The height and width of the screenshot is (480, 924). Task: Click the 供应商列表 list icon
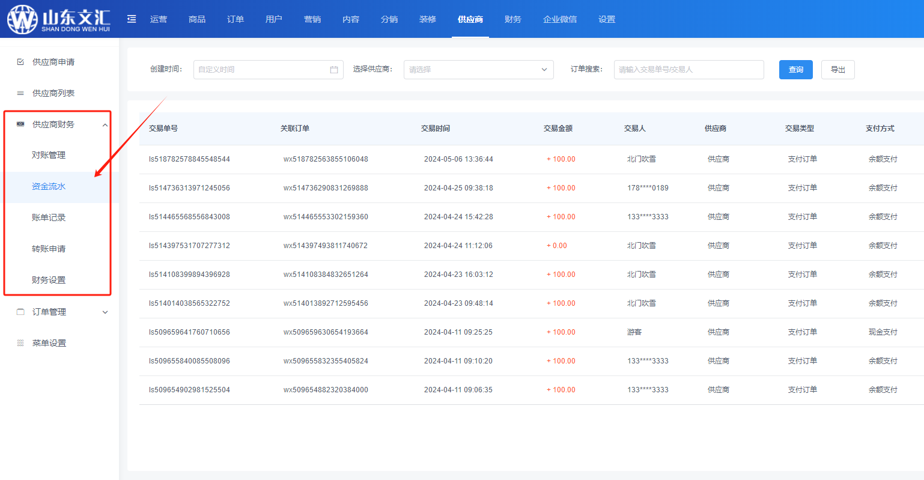click(20, 93)
